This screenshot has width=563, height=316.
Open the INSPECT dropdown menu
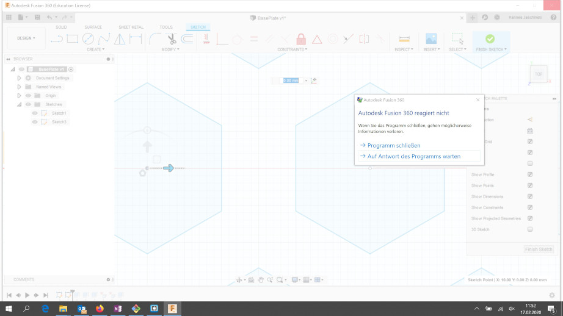(404, 49)
